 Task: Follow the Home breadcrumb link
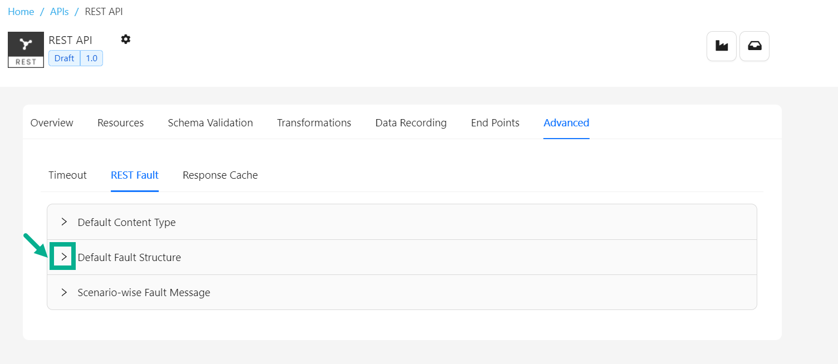pyautogui.click(x=21, y=12)
